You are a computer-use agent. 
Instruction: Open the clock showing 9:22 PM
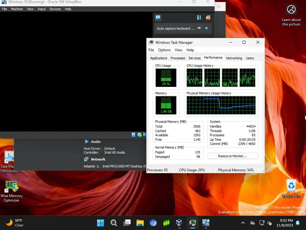tap(285, 223)
